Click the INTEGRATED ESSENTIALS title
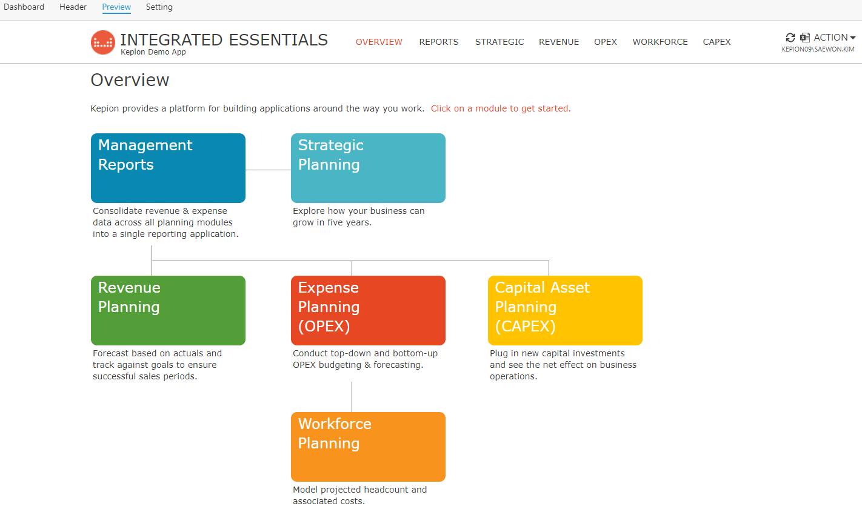The image size is (862, 509). [224, 39]
